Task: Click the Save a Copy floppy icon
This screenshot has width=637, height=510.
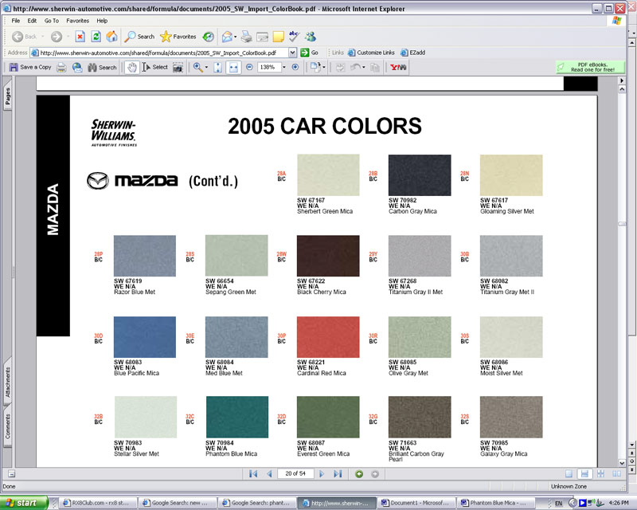Action: (14, 67)
